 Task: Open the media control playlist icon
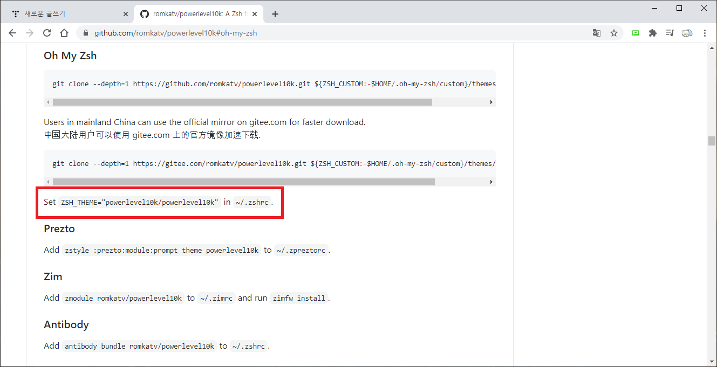tap(670, 33)
